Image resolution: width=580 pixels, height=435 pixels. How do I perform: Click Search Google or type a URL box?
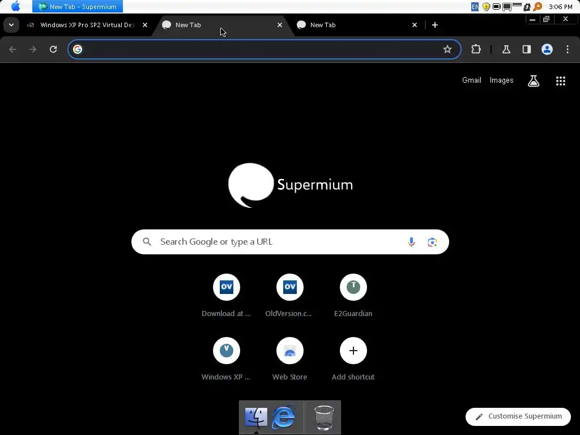(x=290, y=242)
